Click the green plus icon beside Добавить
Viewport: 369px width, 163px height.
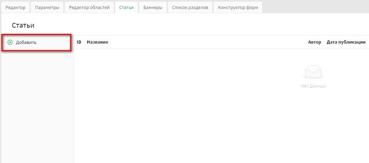click(10, 42)
